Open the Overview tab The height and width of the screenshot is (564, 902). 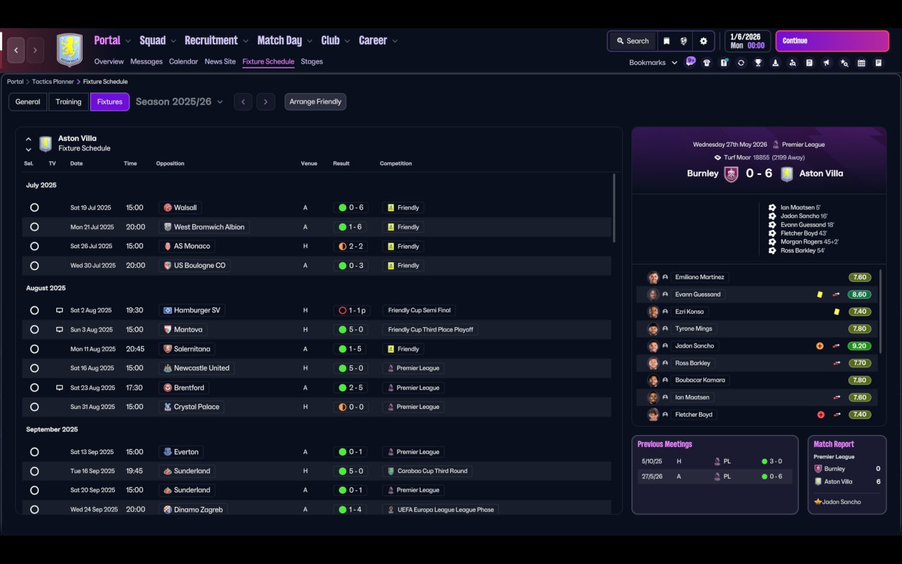109,62
